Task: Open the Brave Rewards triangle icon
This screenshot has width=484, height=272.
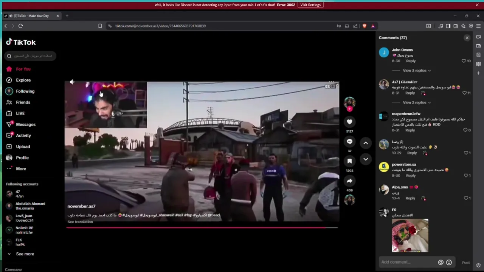Action: (373, 26)
